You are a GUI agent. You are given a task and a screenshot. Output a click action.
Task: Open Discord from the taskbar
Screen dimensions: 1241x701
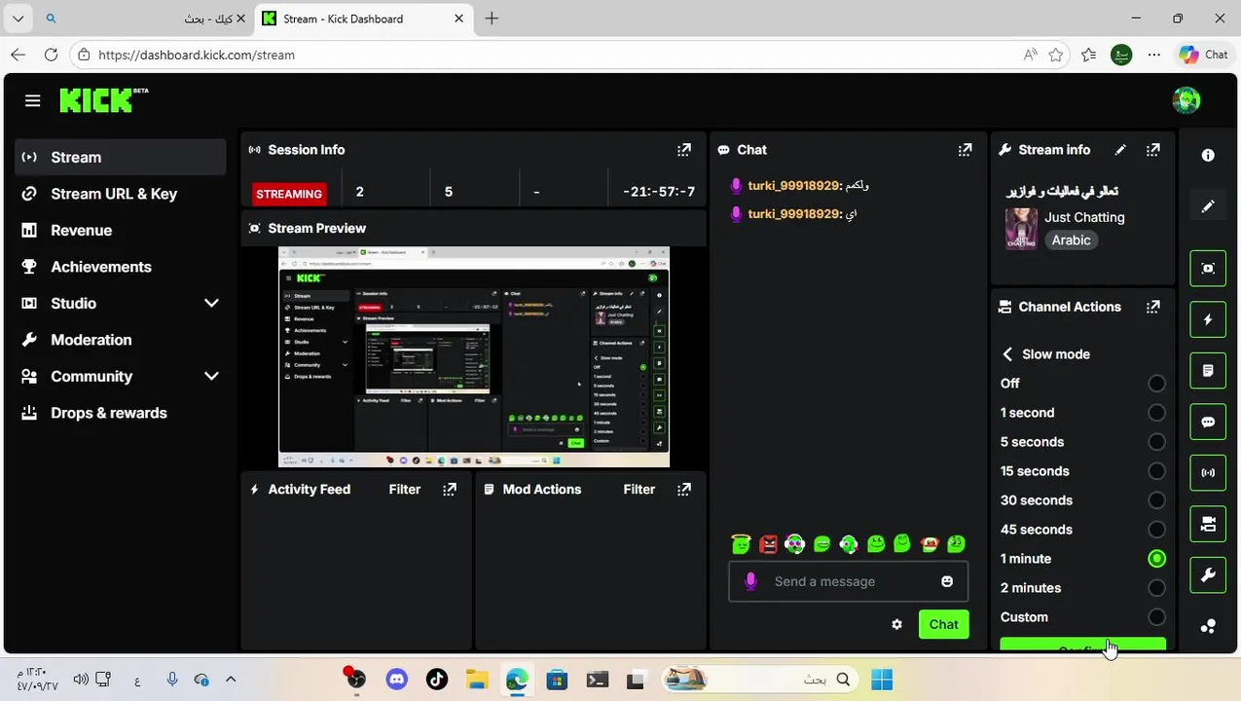pos(396,680)
